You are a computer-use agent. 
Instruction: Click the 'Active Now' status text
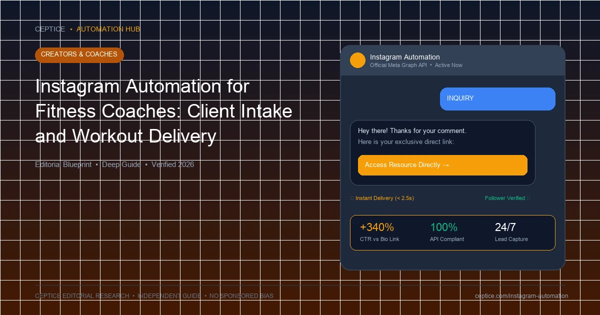pos(448,65)
